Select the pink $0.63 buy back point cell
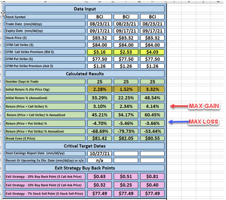 99,177
